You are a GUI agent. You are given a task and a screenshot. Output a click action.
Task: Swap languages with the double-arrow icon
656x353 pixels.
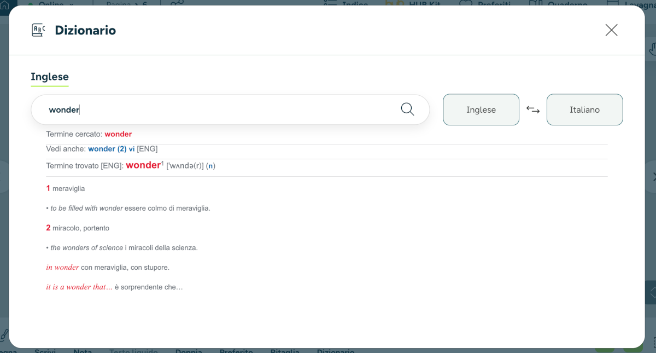coord(533,109)
